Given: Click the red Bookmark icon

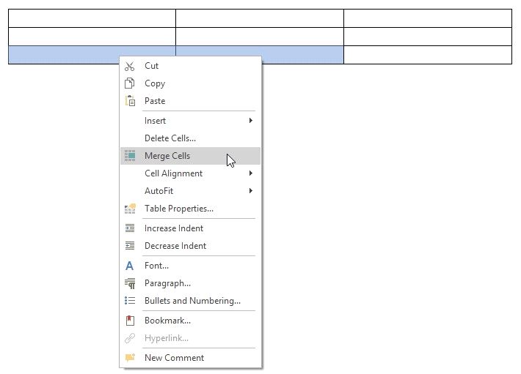Looking at the screenshot, I should (x=130, y=321).
